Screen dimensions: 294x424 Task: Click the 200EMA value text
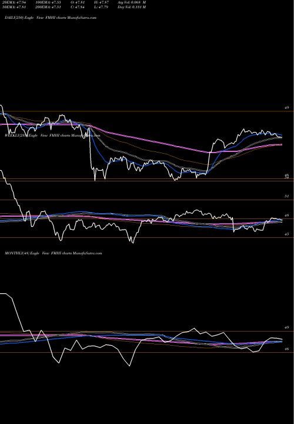point(49,7)
